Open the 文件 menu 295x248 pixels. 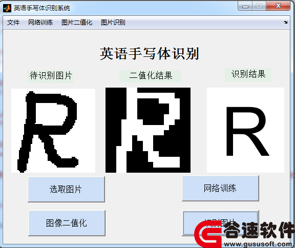click(13, 23)
